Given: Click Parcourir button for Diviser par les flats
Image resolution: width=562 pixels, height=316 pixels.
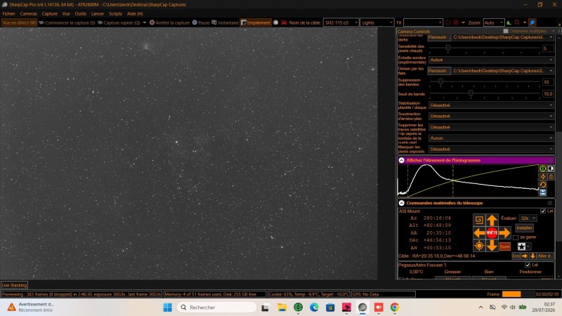Looking at the screenshot, I should 438,71.
